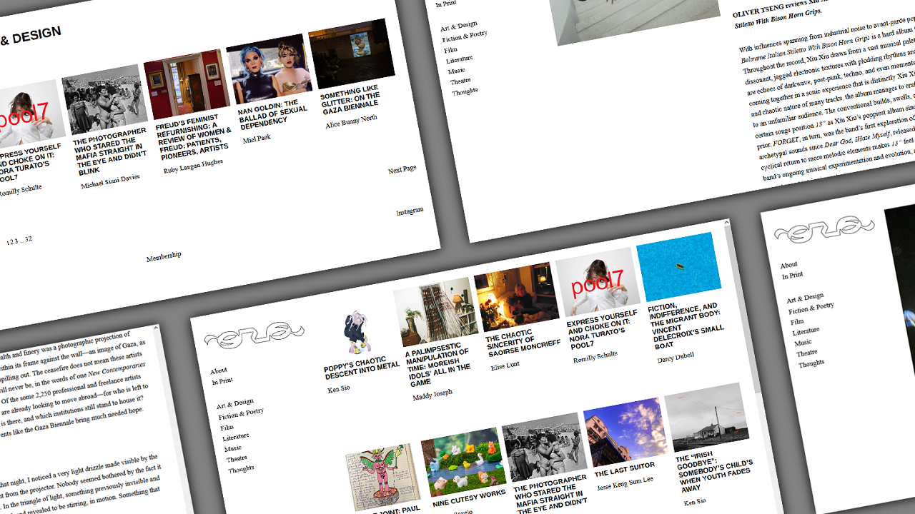Open A Palimpsestic Manipulation of Time title
Screen dimensions: 915x514
coord(437,365)
